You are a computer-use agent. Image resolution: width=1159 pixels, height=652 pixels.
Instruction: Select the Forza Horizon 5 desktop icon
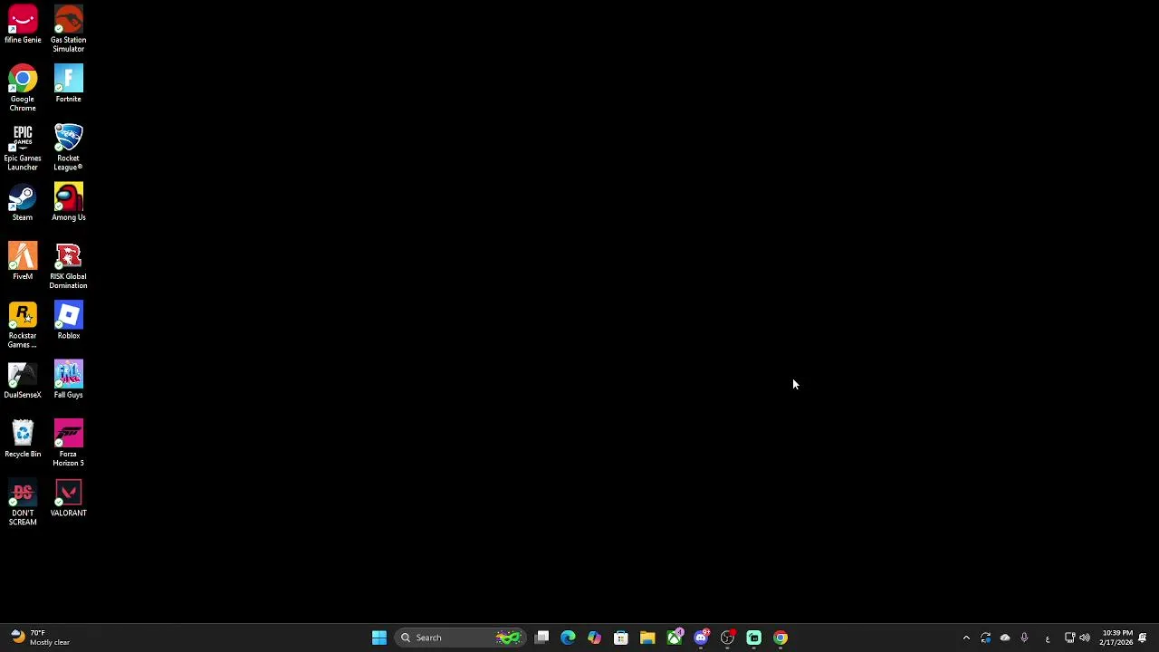[68, 443]
